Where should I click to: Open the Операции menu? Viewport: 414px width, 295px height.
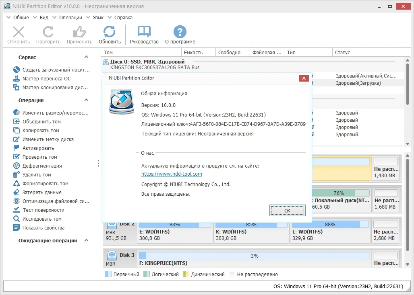click(70, 17)
